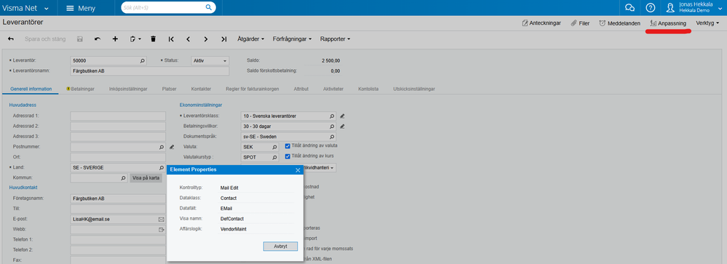
Task: Undo changes with the undo arrow icon
Action: click(98, 39)
